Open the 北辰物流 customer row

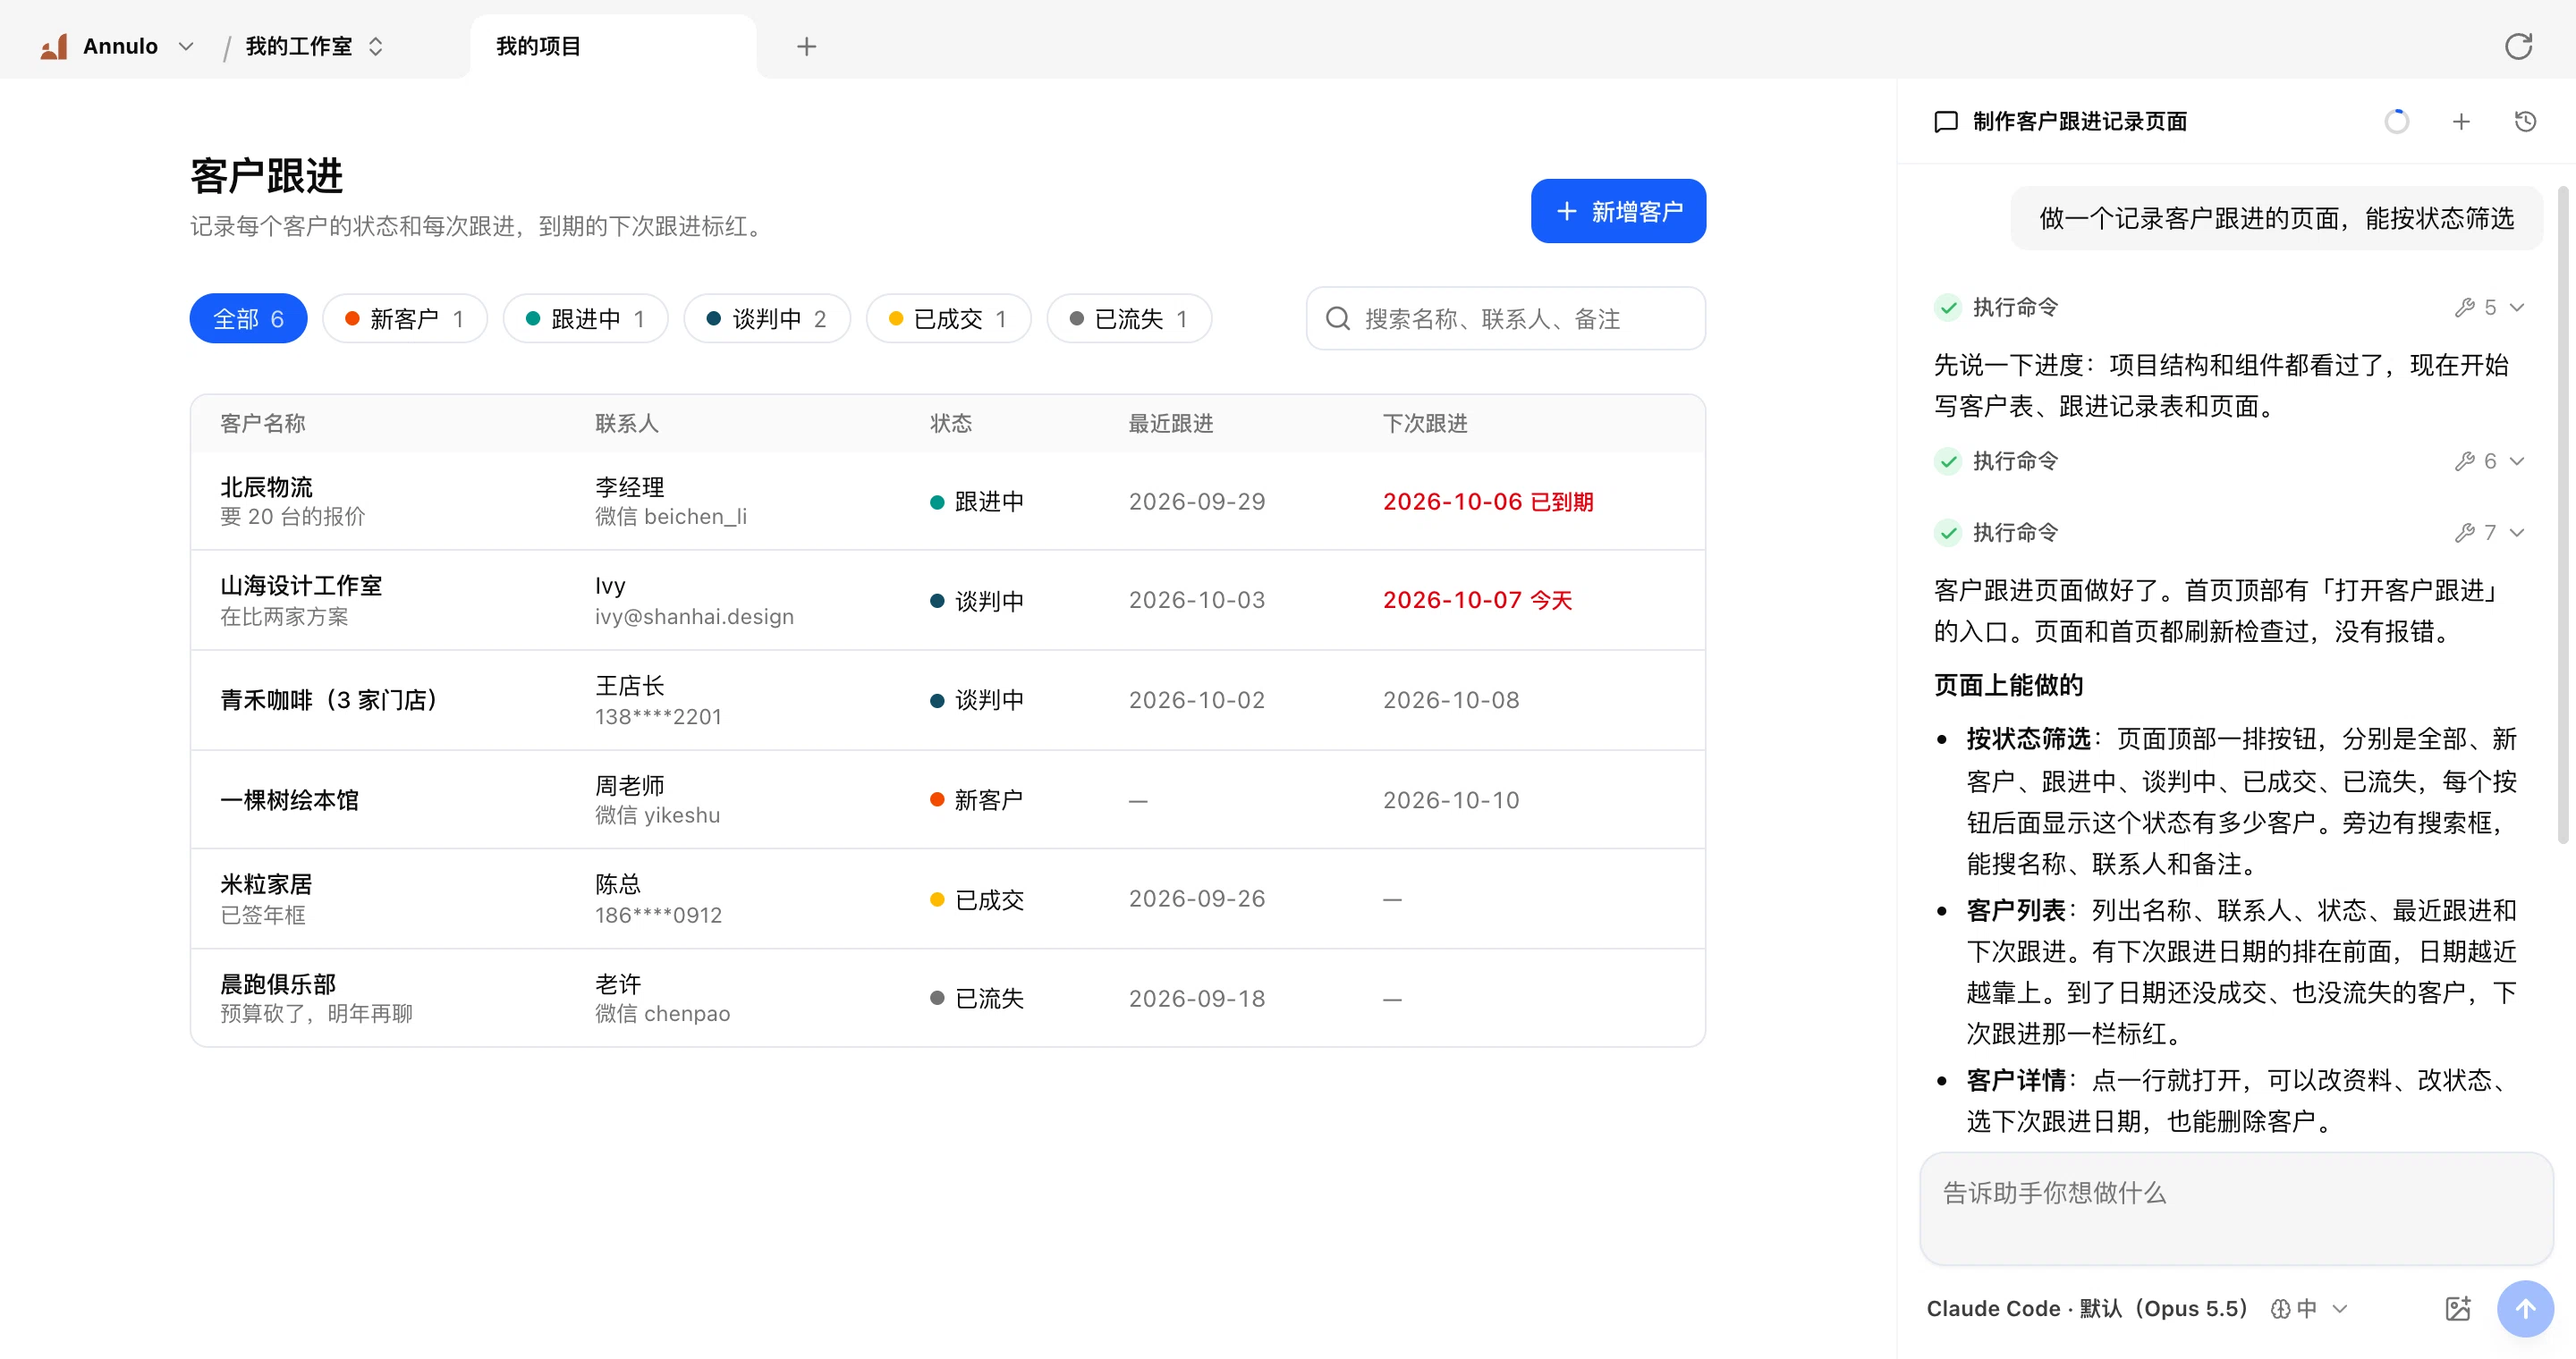(x=947, y=502)
